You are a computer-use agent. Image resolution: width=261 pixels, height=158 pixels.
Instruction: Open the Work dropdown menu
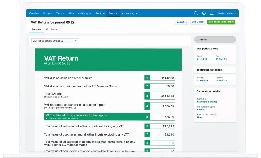pos(61,13)
